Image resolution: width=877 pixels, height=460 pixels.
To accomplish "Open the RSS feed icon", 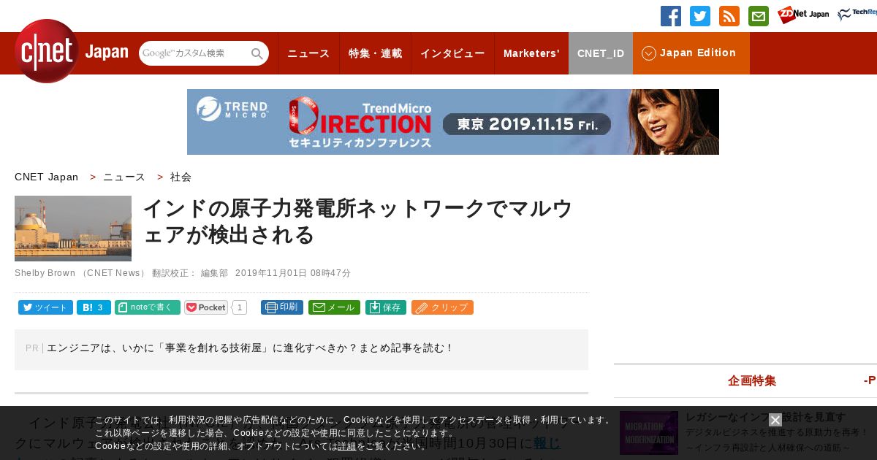I will click(x=729, y=16).
